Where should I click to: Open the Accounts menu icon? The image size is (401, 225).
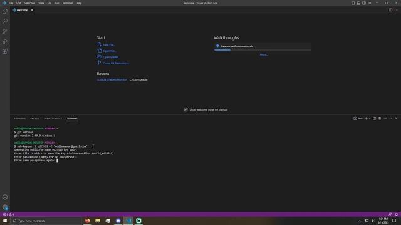click(5, 197)
